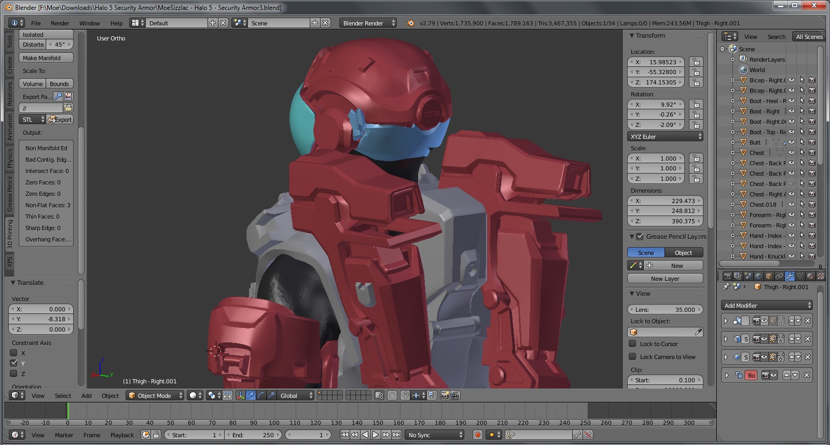
Task: Switch to the 3D Printing sidebar tab
Action: coord(9,234)
